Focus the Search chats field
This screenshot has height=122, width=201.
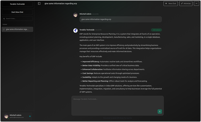[x=18, y=19]
